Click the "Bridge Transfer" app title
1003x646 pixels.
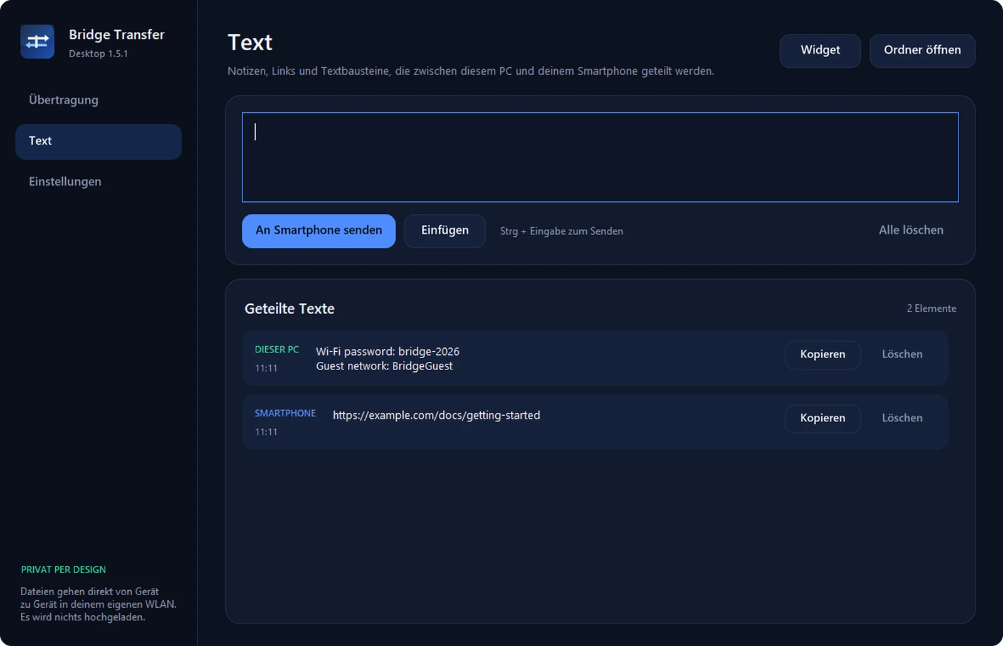coord(117,34)
